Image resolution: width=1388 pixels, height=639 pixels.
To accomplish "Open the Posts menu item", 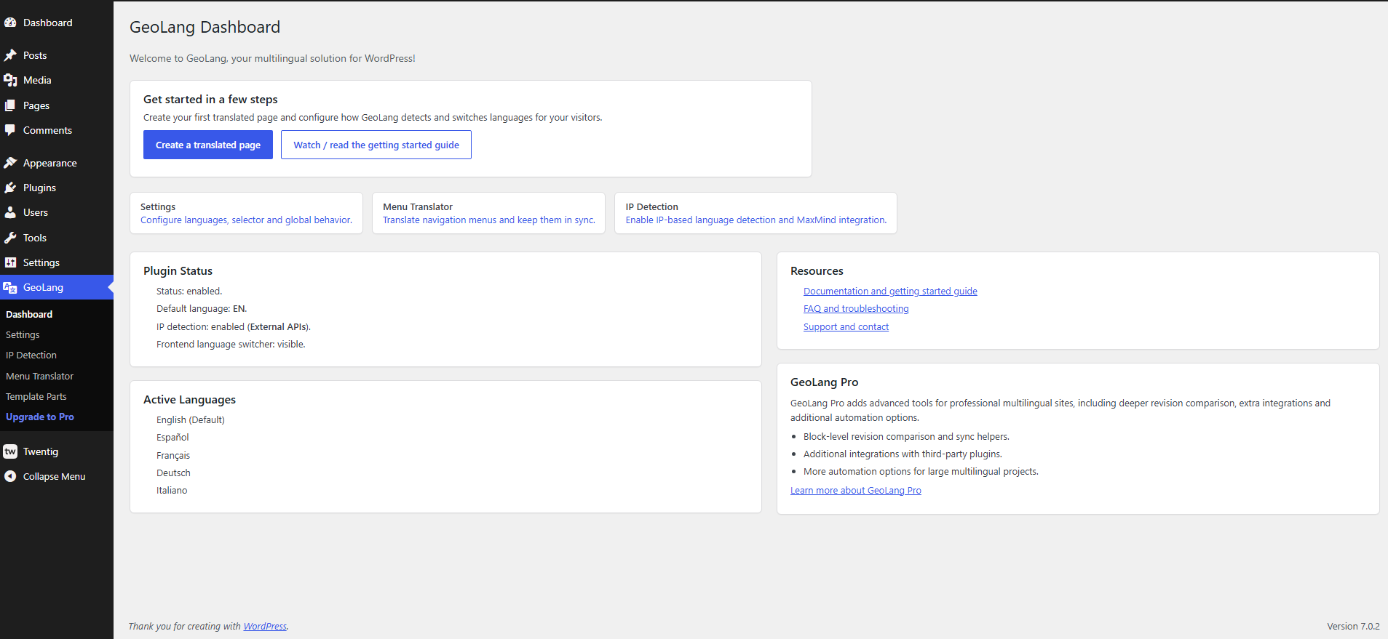I will click(x=57, y=55).
